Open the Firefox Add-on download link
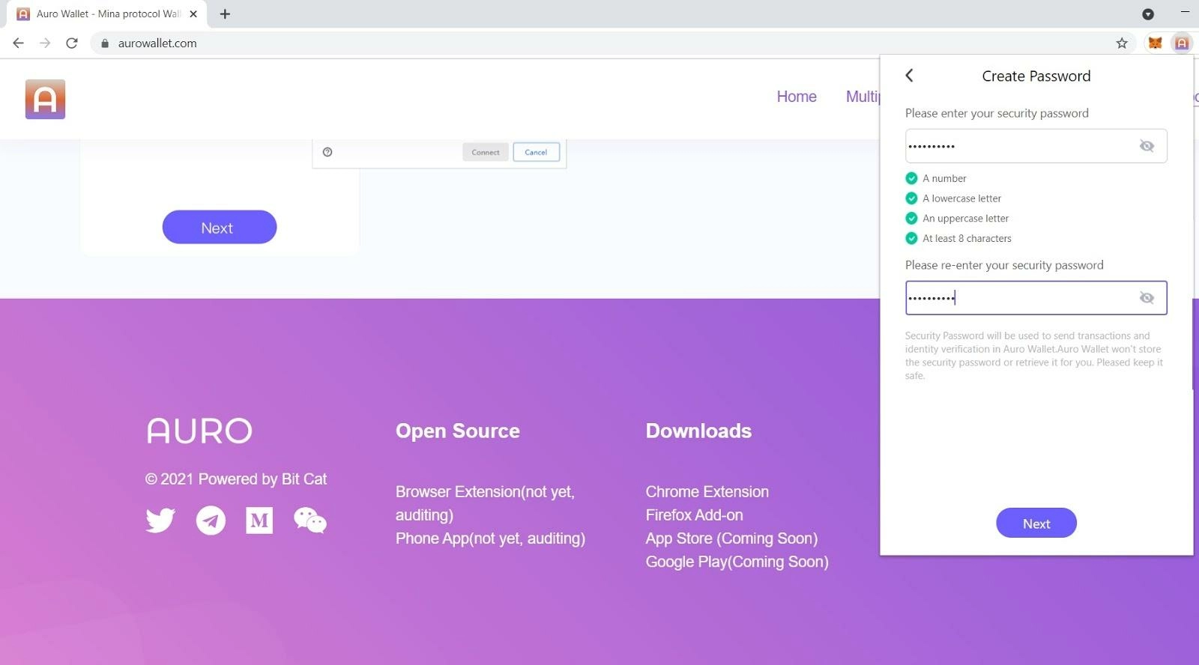This screenshot has width=1199, height=665. point(695,515)
